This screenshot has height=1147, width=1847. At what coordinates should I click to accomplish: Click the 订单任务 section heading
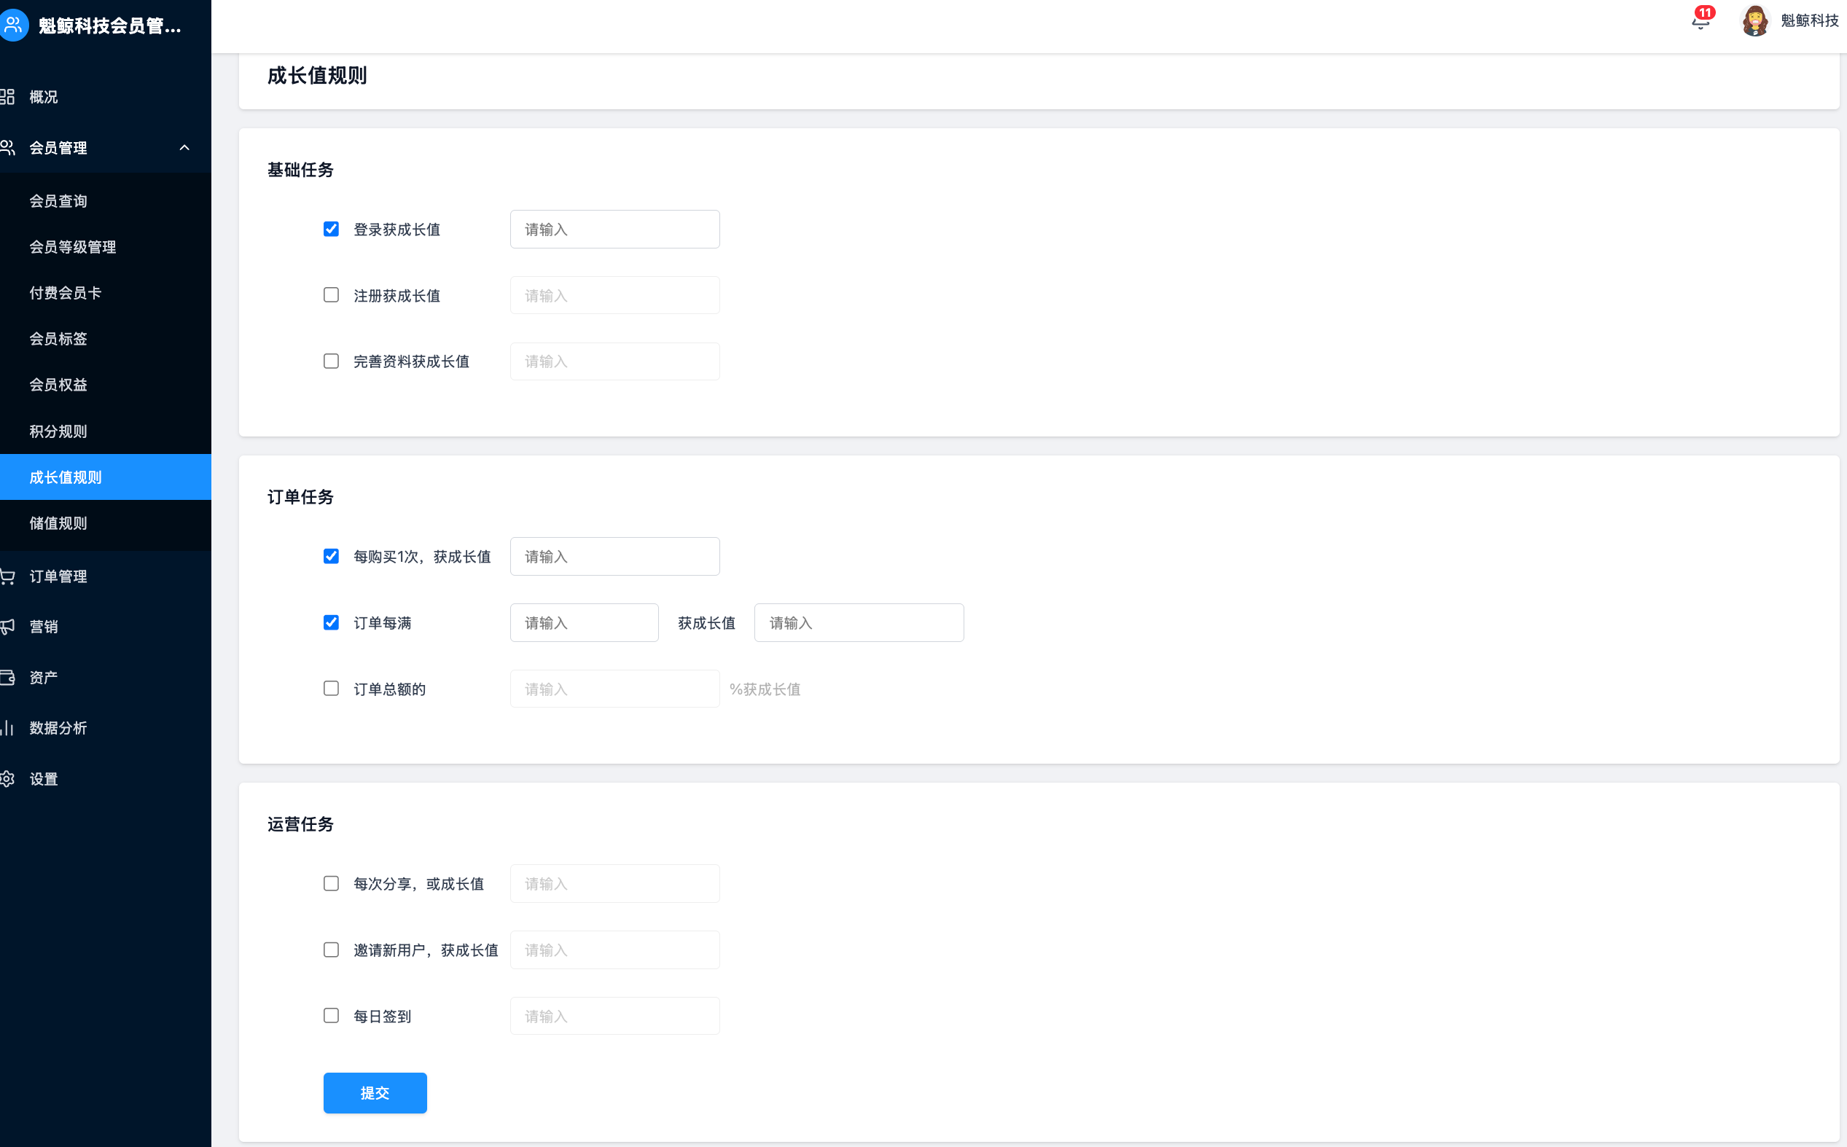300,497
